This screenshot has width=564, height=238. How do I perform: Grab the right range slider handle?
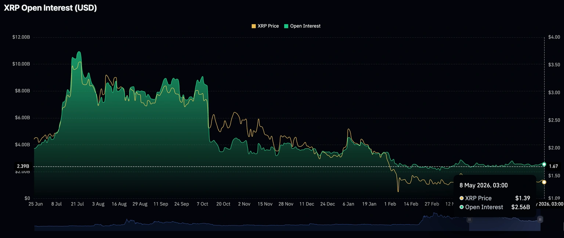[x=540, y=219]
